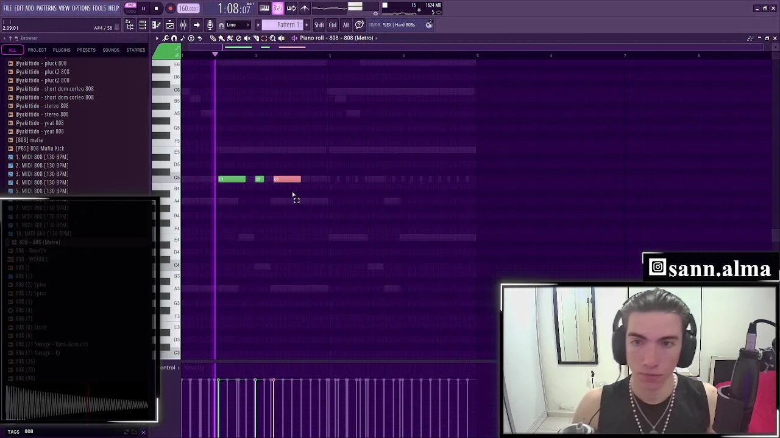The height and width of the screenshot is (438, 780).
Task: Toggle loop recording button
Action: pos(291,8)
